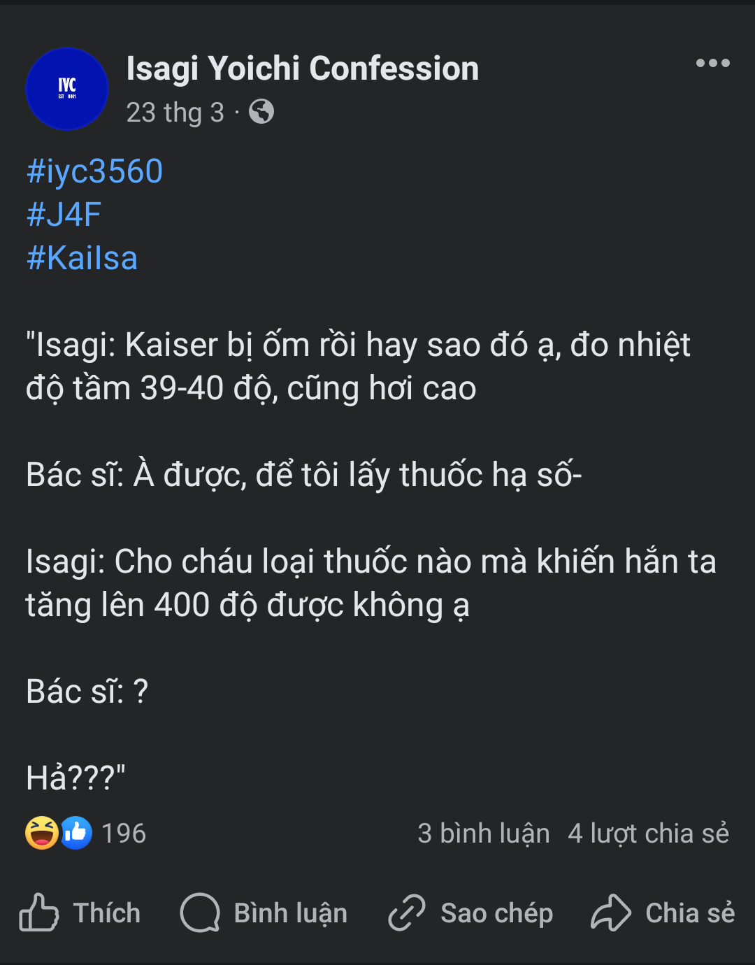Tap the speech bubble comment icon
The width and height of the screenshot is (755, 965).
[200, 913]
